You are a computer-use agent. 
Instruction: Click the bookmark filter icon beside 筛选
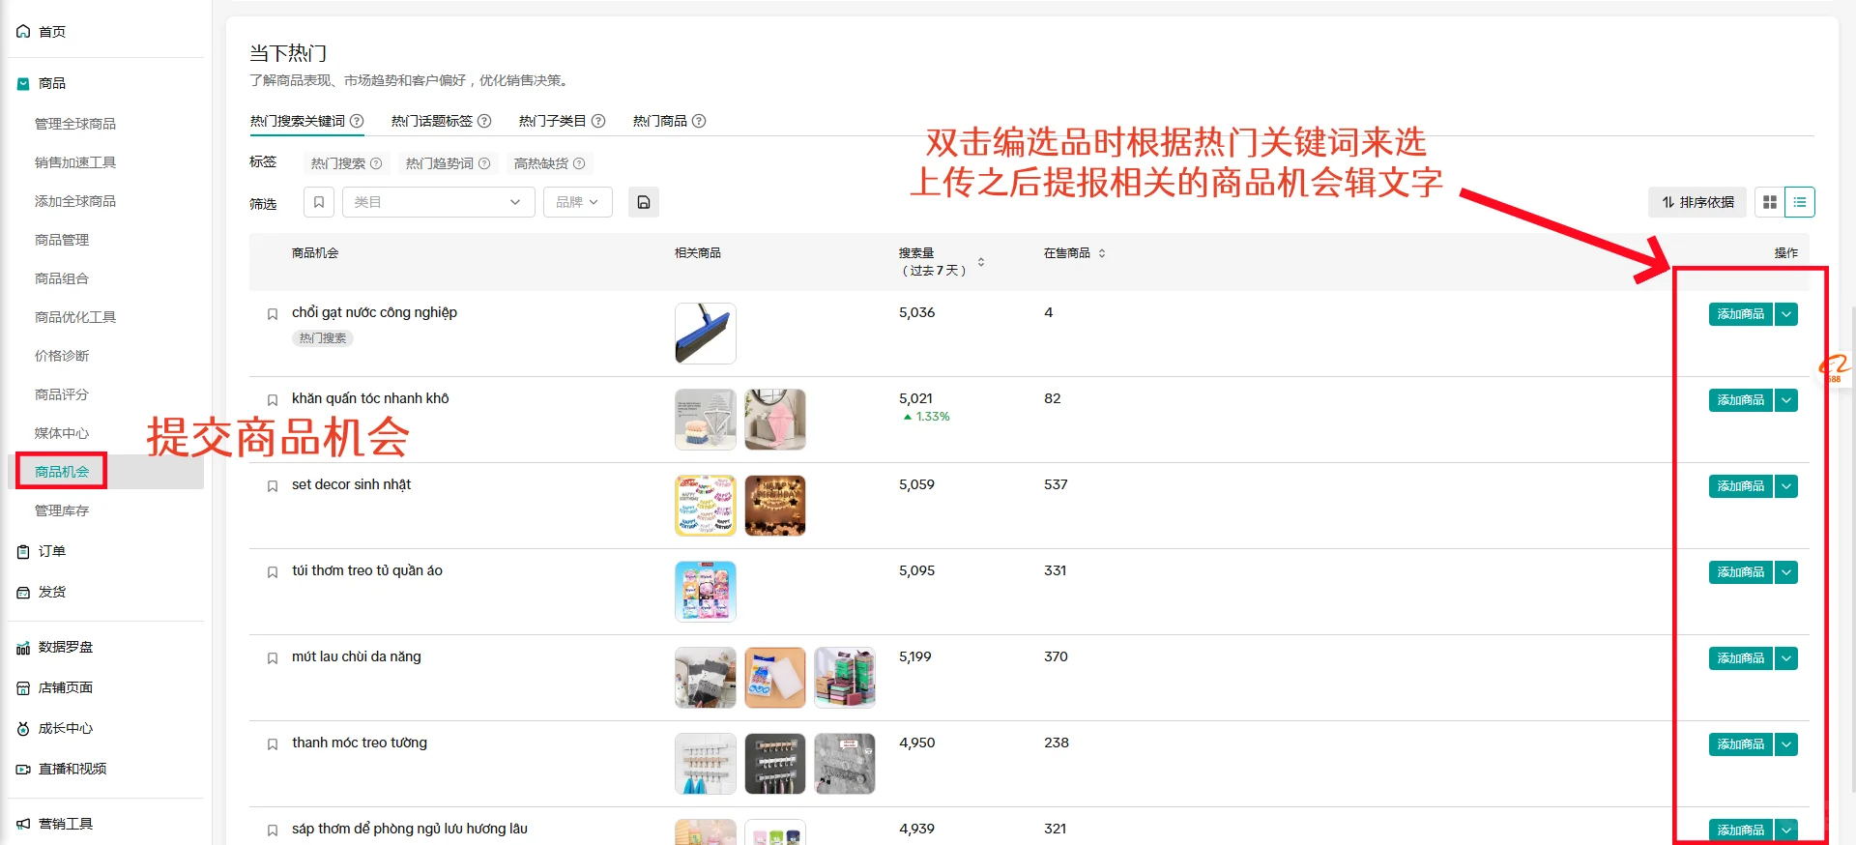click(x=319, y=202)
